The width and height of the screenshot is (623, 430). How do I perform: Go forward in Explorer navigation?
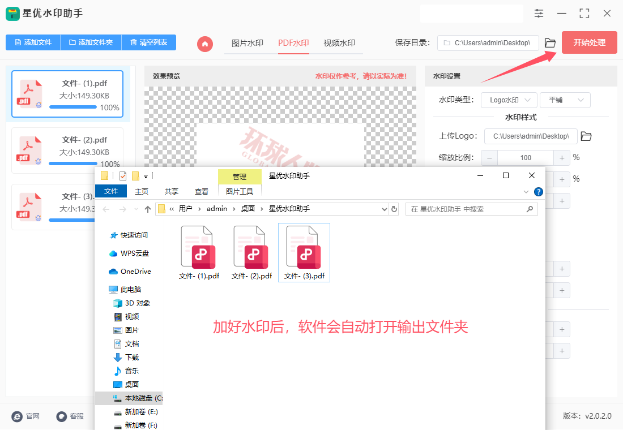tap(123, 209)
